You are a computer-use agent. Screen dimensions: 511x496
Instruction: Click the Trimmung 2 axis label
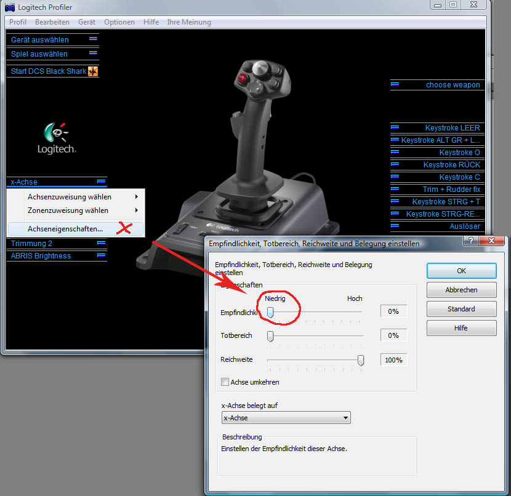[31, 243]
